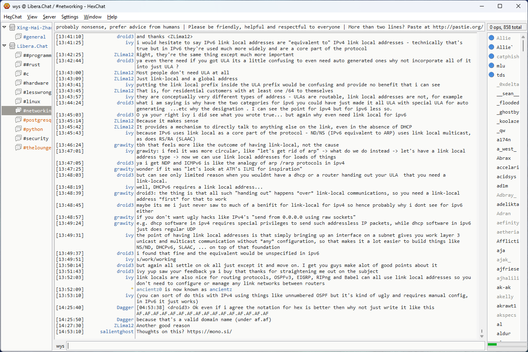Click the blue status dot beside Allie
The image size is (528, 352).
491,38
